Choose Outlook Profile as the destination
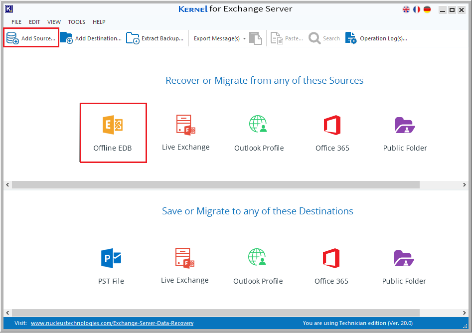Image resolution: width=472 pixels, height=335 pixels. tap(258, 266)
